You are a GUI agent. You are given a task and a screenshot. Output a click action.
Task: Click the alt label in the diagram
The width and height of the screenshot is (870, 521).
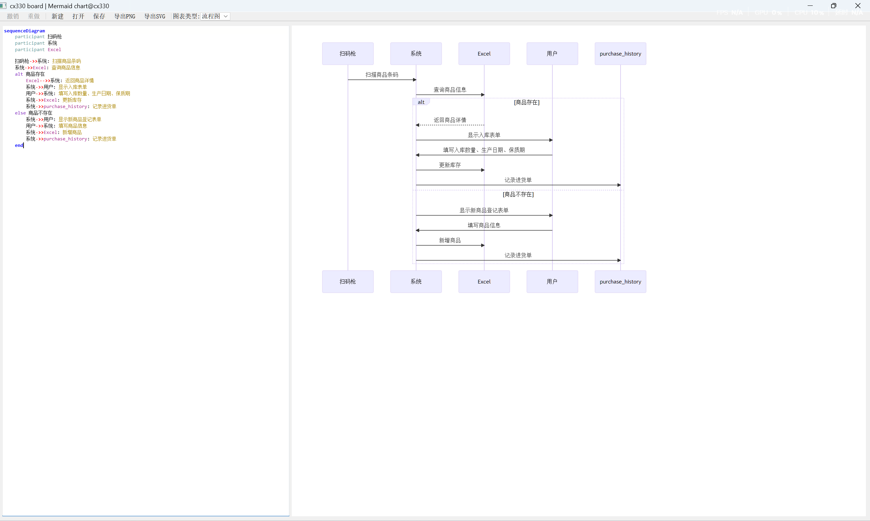421,102
